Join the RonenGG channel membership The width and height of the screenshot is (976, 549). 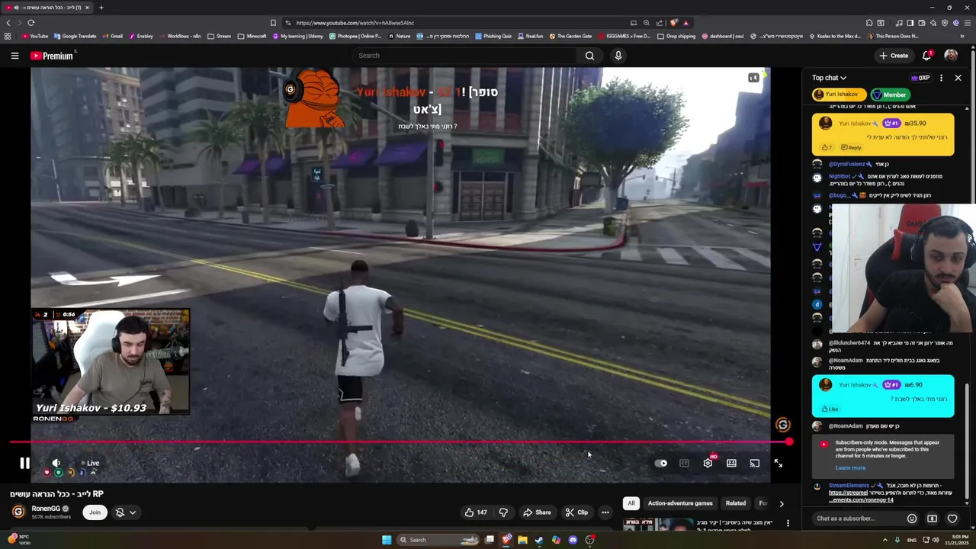[95, 512]
